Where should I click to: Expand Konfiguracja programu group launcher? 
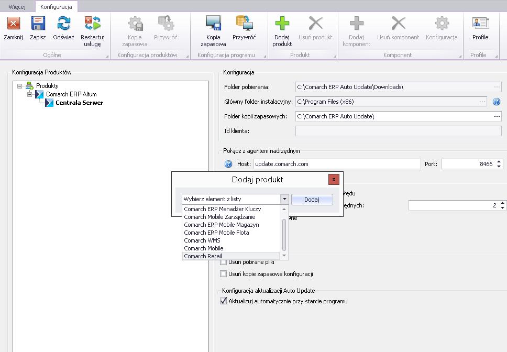pos(265,57)
